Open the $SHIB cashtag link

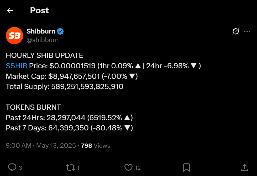[16, 66]
